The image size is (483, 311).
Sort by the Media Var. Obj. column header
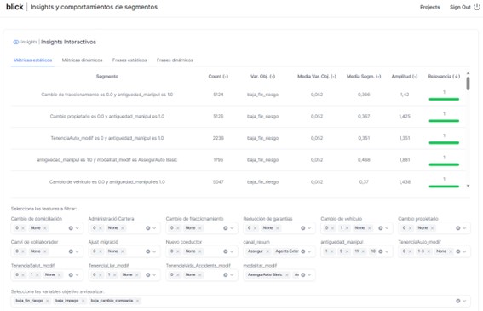click(317, 76)
